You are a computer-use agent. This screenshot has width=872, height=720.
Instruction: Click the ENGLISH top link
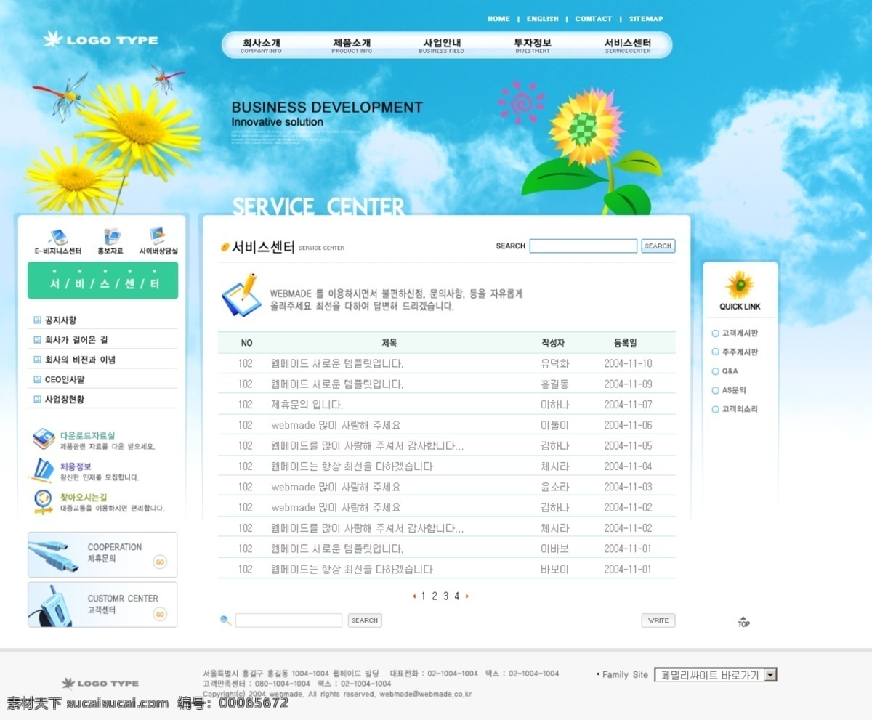pos(543,19)
